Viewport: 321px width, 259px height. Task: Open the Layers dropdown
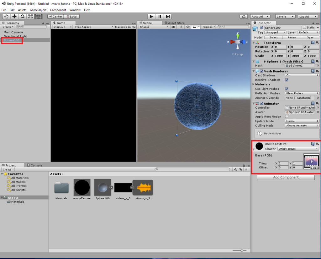coord(285,17)
